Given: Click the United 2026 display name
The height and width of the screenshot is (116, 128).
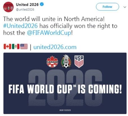Looking at the screenshot, I should coord(27,4).
